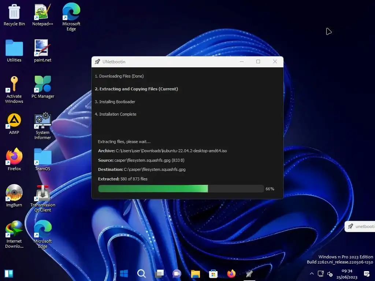
Task: Select the Firefox desktop shortcut
Action: click(14, 160)
